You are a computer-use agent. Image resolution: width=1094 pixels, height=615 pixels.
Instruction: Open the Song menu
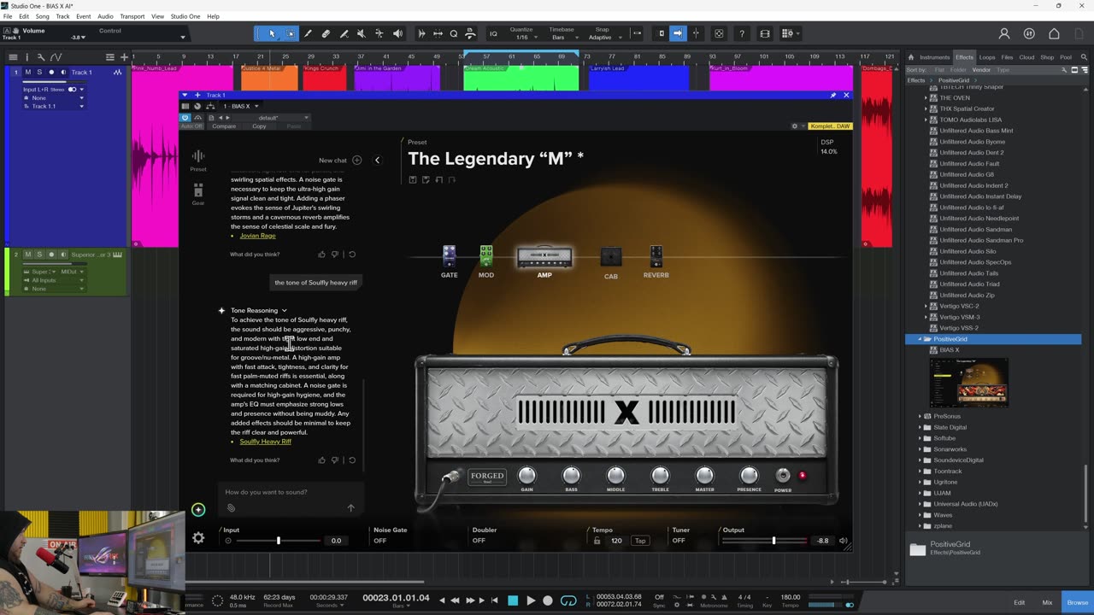coord(42,16)
